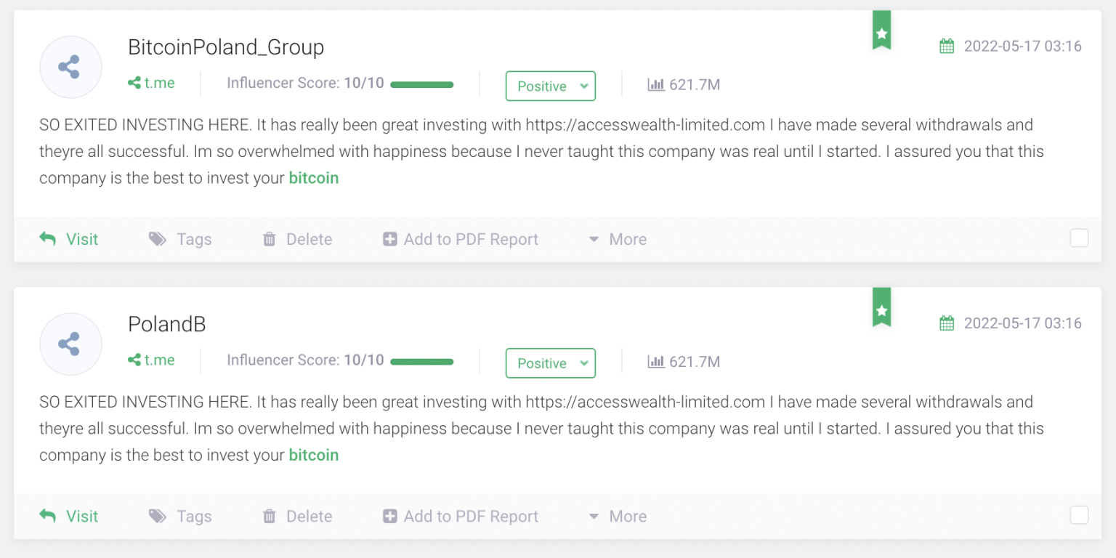Select the checkbox on the PolandB mention card
Image resolution: width=1116 pixels, height=558 pixels.
1079,515
